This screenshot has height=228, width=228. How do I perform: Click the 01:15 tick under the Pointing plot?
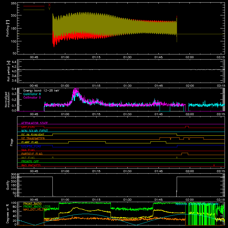tap(96, 57)
